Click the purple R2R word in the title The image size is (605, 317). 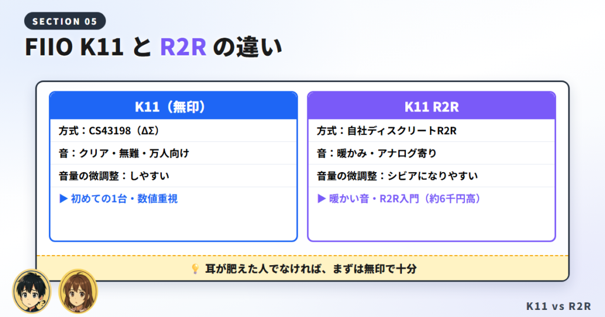[x=183, y=47]
